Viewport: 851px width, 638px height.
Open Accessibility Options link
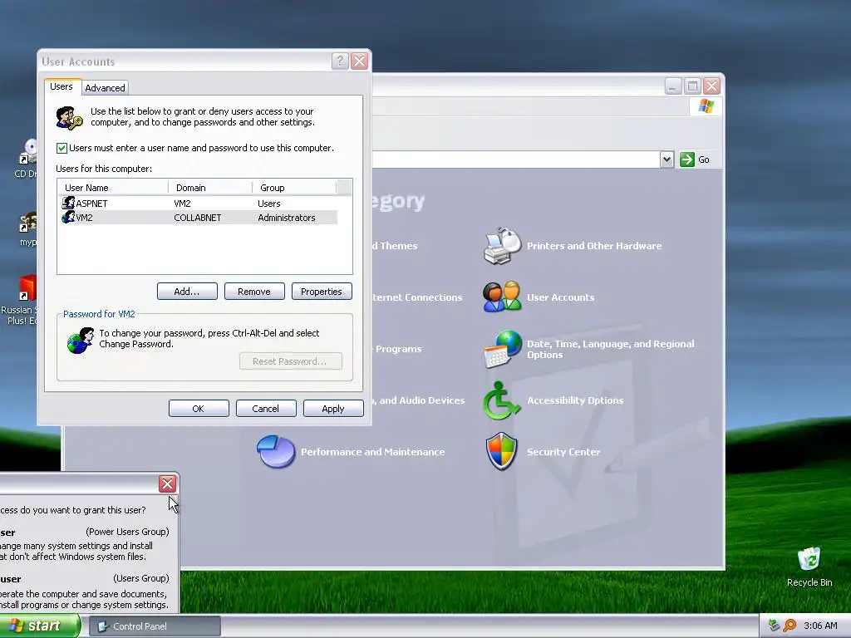(x=575, y=400)
